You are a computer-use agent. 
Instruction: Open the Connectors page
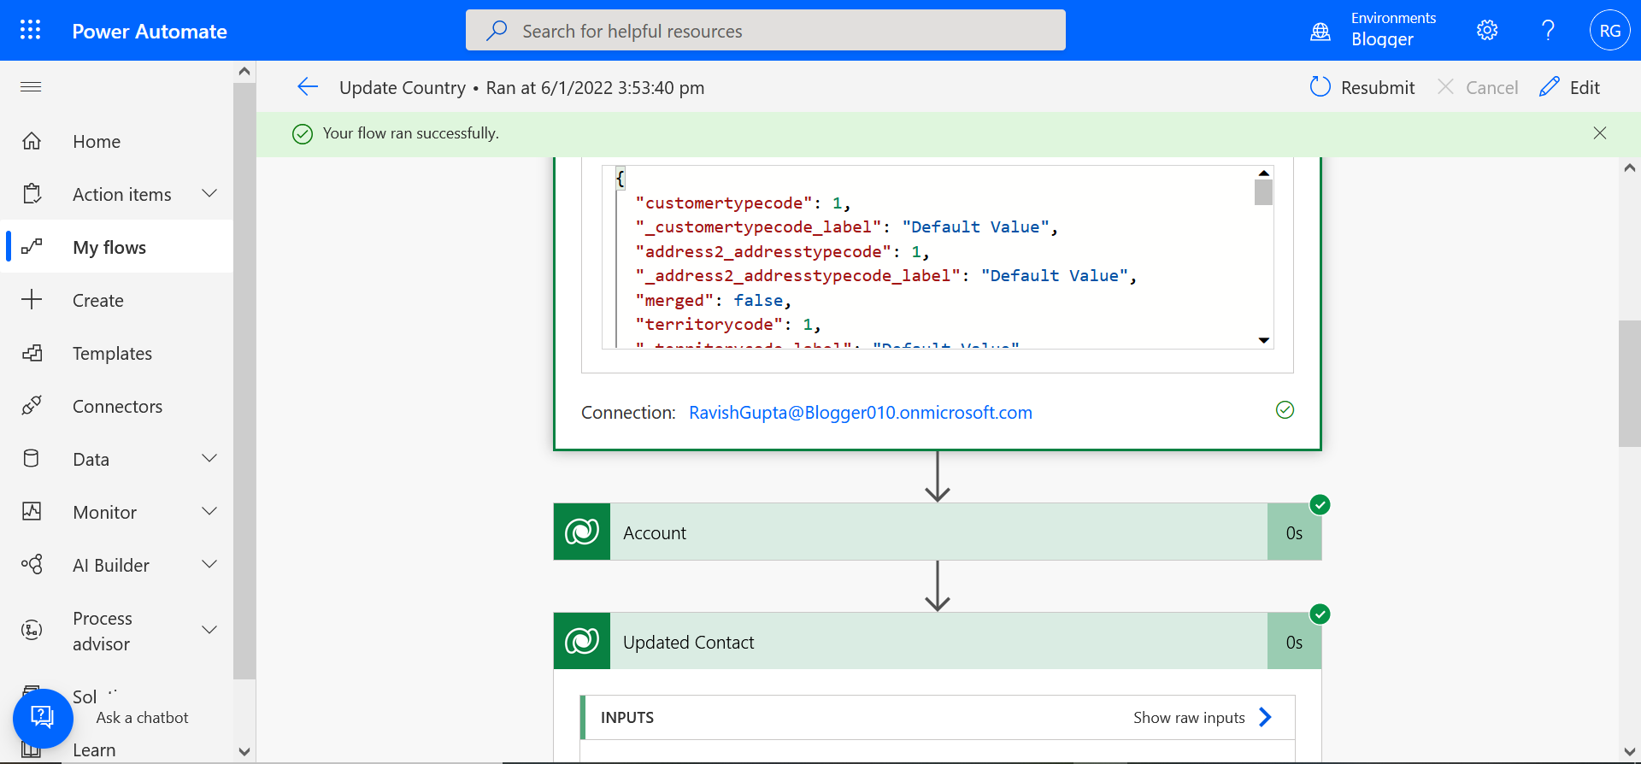click(117, 406)
